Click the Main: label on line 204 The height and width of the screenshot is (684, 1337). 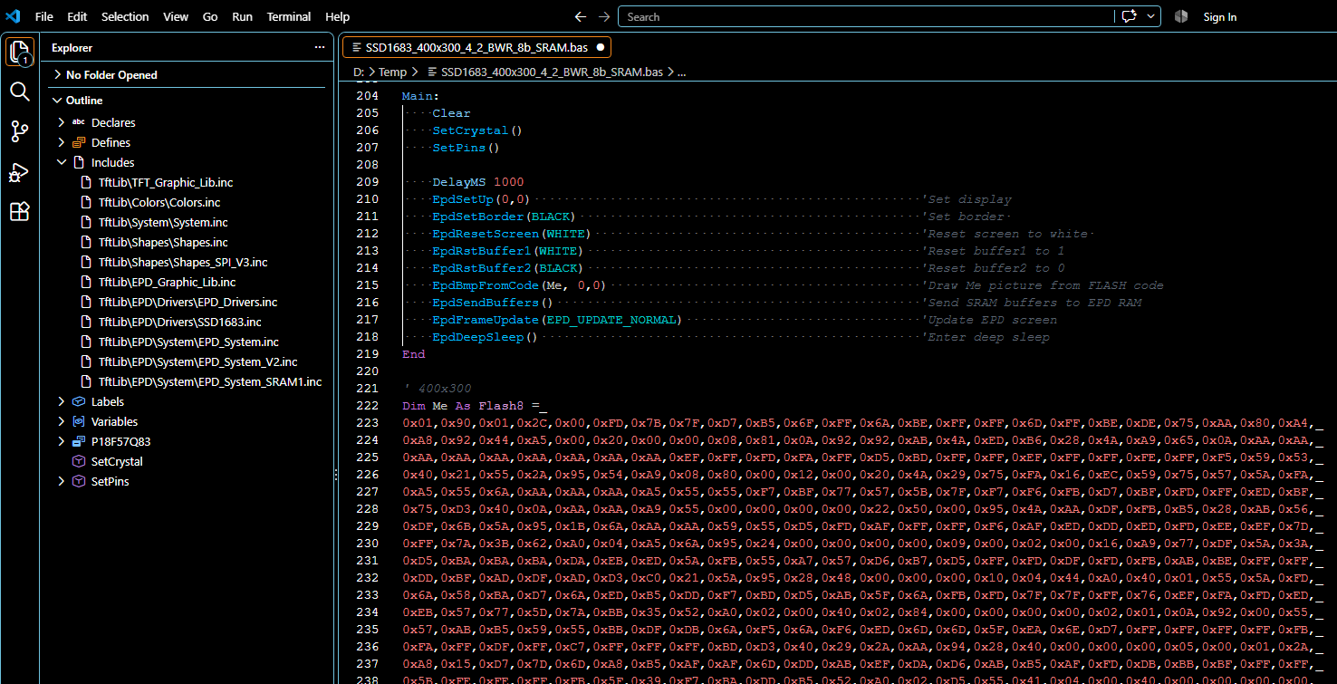(x=421, y=95)
